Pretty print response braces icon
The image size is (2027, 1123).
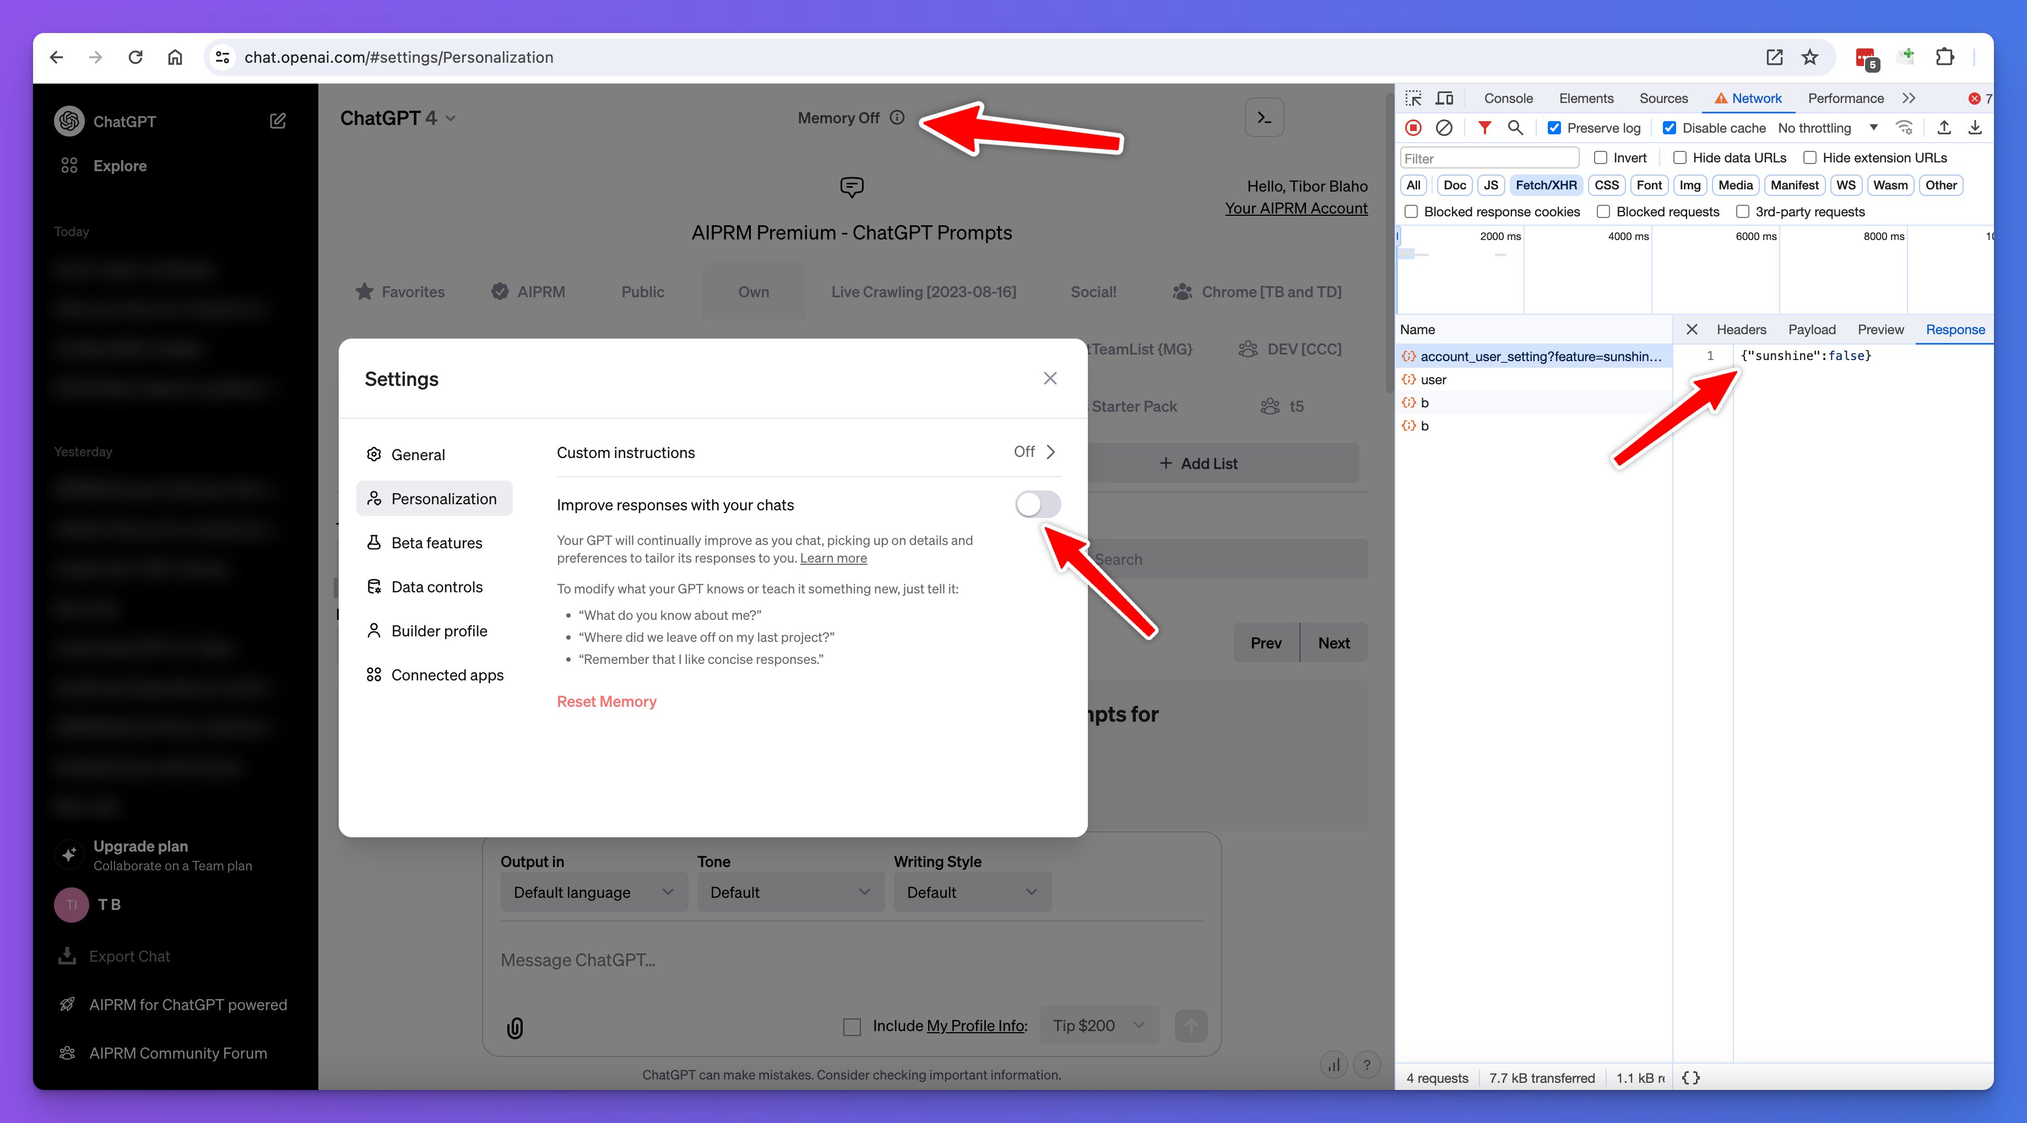pyautogui.click(x=1691, y=1078)
